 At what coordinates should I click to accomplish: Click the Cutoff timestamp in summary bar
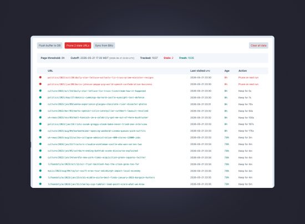point(103,58)
